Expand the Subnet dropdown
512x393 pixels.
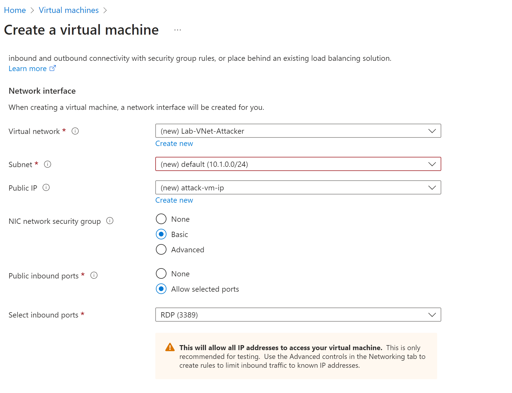pos(298,164)
